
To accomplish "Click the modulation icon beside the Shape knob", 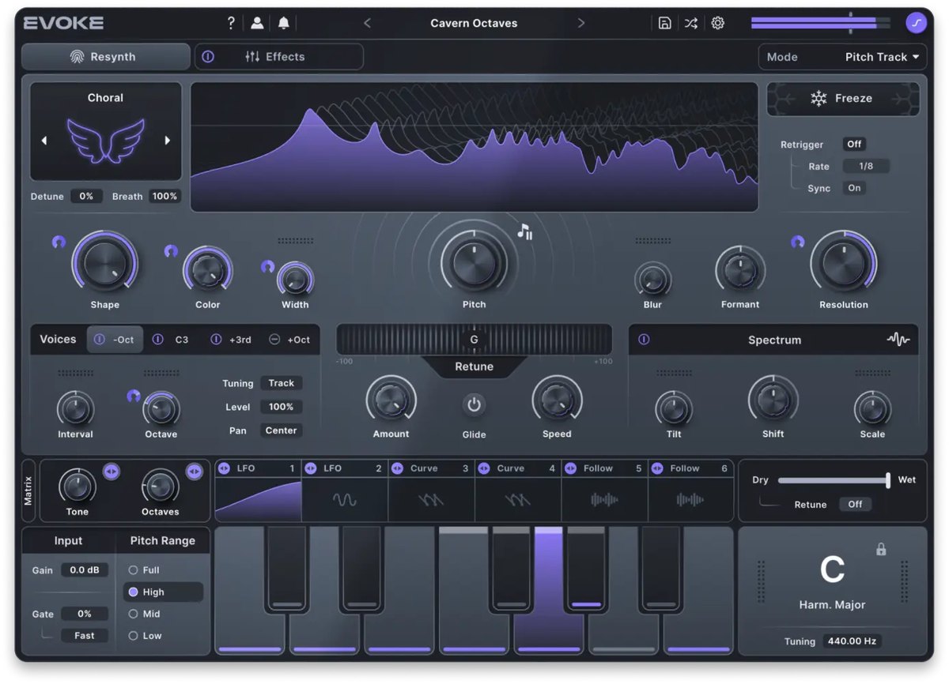I will click(59, 242).
